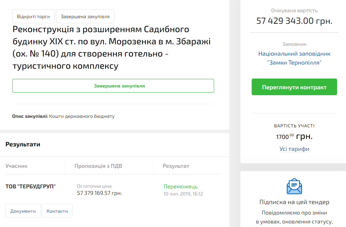Open the "Документи" section for ТОВ "ТЕРБУДГРУП"

click(23, 210)
